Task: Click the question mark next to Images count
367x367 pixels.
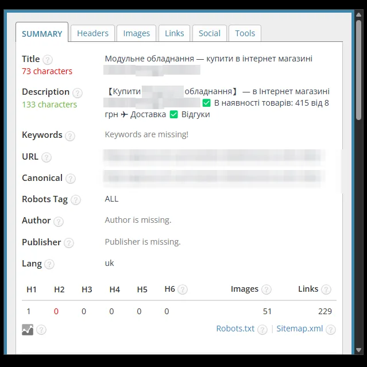Action: tap(266, 289)
